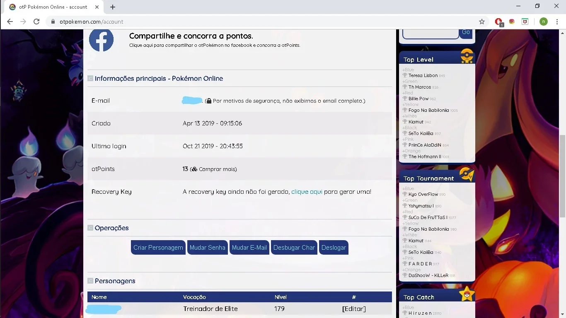Open Yshymatsu I in Top Tournament

coord(421,206)
